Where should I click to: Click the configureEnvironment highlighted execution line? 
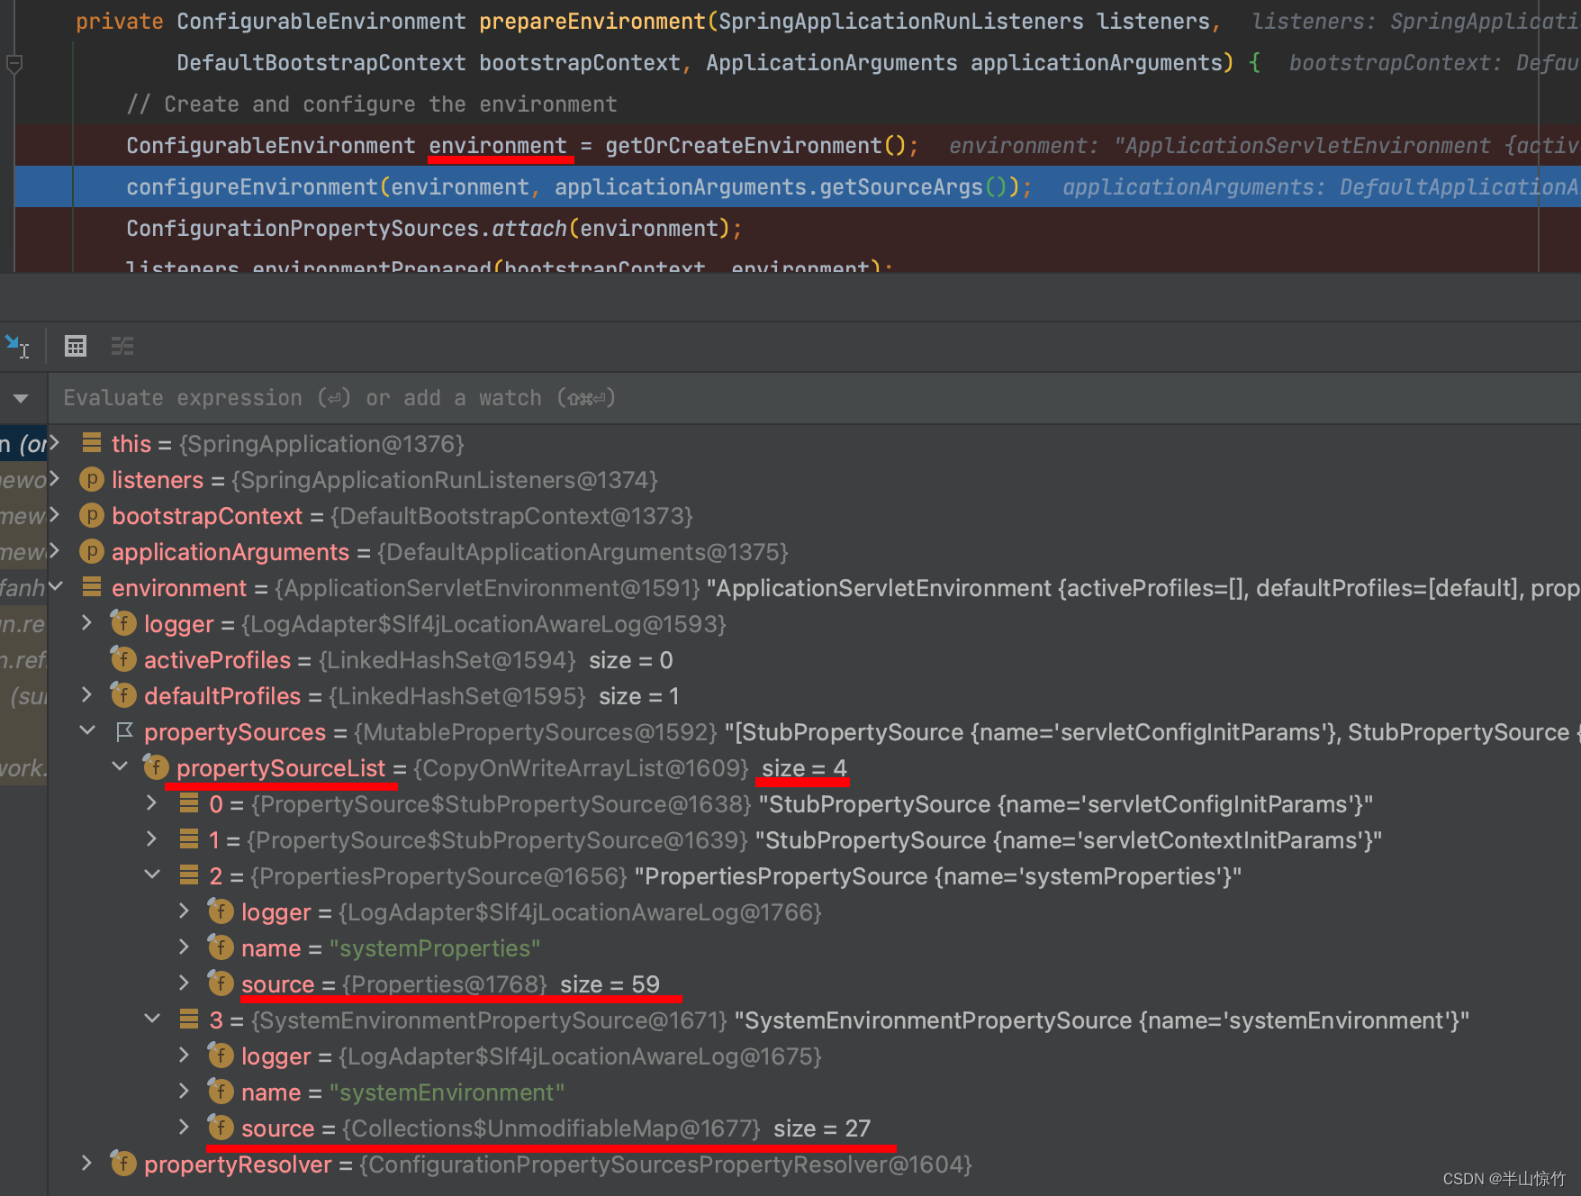tap(798, 186)
